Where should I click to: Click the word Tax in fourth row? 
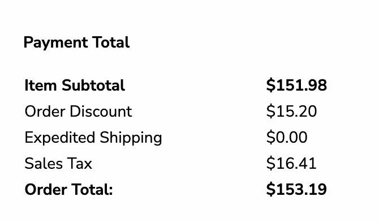click(80, 164)
